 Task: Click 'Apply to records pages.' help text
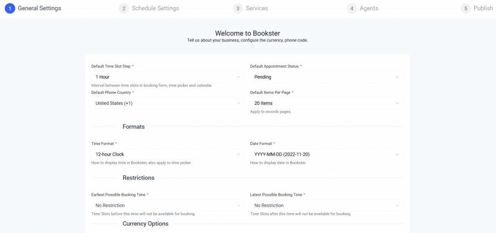[x=271, y=112]
